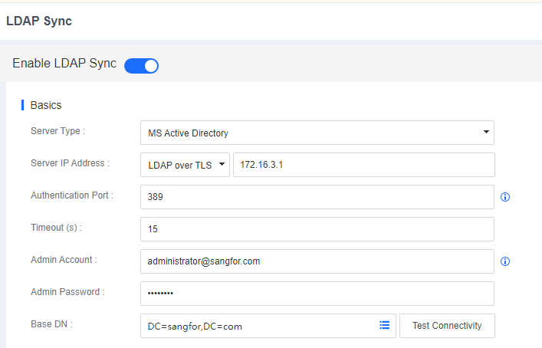Click the Server Type label
This screenshot has height=348, width=542.
(57, 131)
